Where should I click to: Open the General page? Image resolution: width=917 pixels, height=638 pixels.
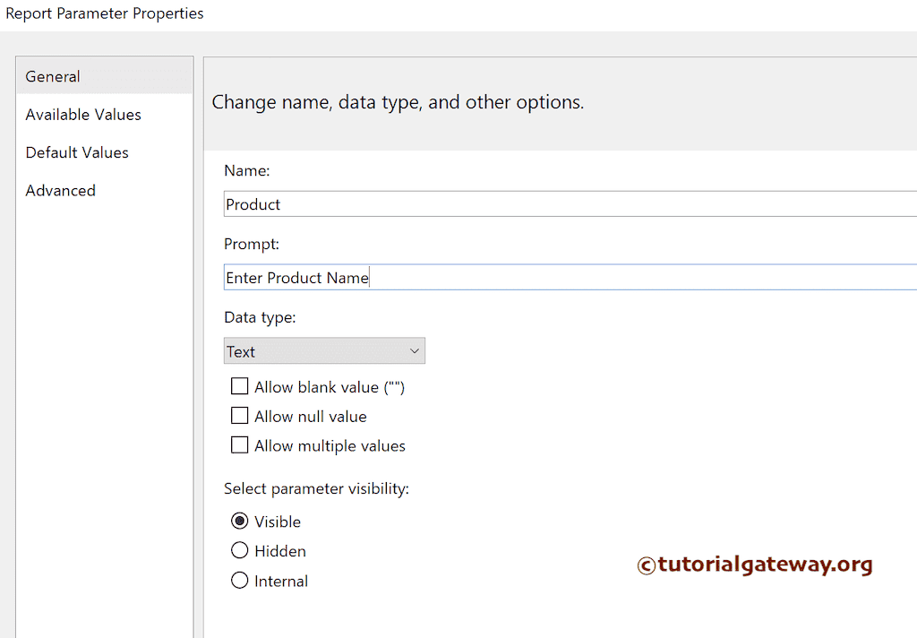pyautogui.click(x=53, y=77)
